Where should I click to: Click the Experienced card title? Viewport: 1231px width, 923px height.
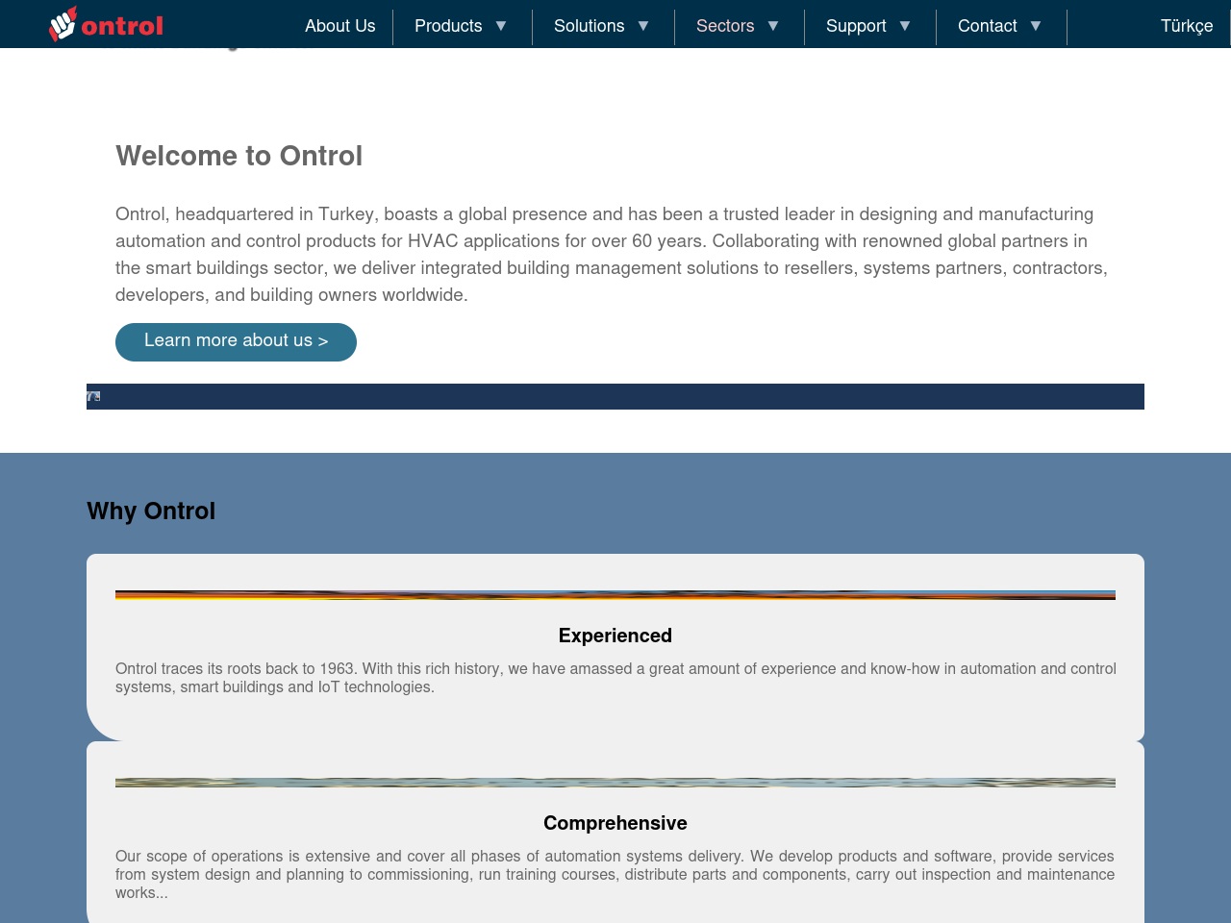point(615,636)
